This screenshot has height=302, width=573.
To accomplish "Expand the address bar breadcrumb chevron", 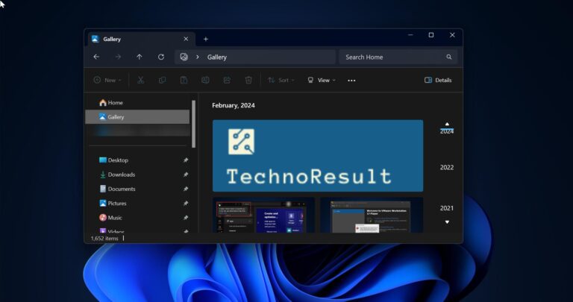I will pyautogui.click(x=197, y=57).
